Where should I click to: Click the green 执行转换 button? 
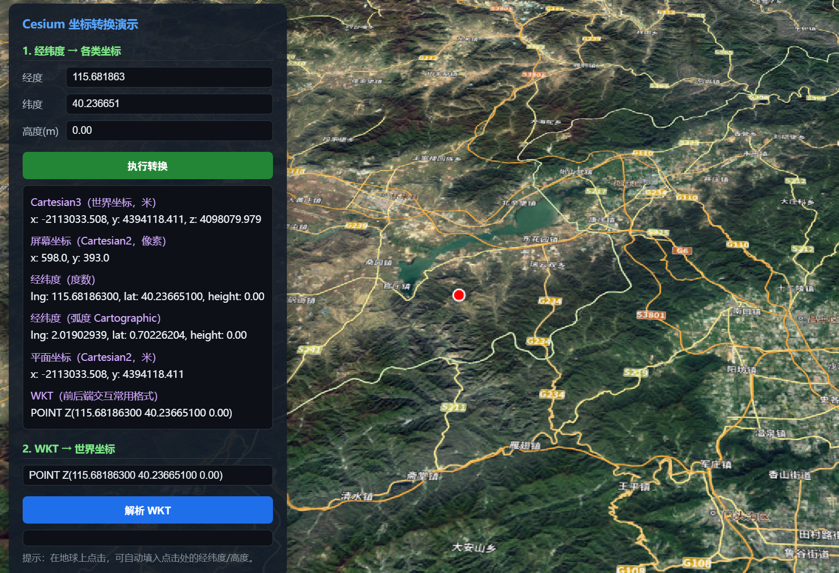[x=148, y=166]
